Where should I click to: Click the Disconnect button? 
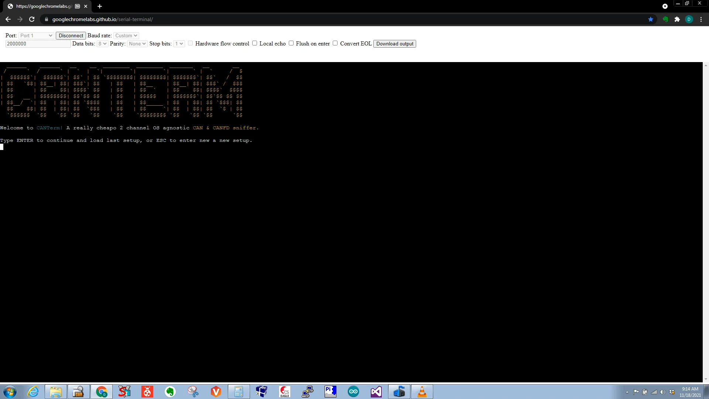[x=71, y=35]
